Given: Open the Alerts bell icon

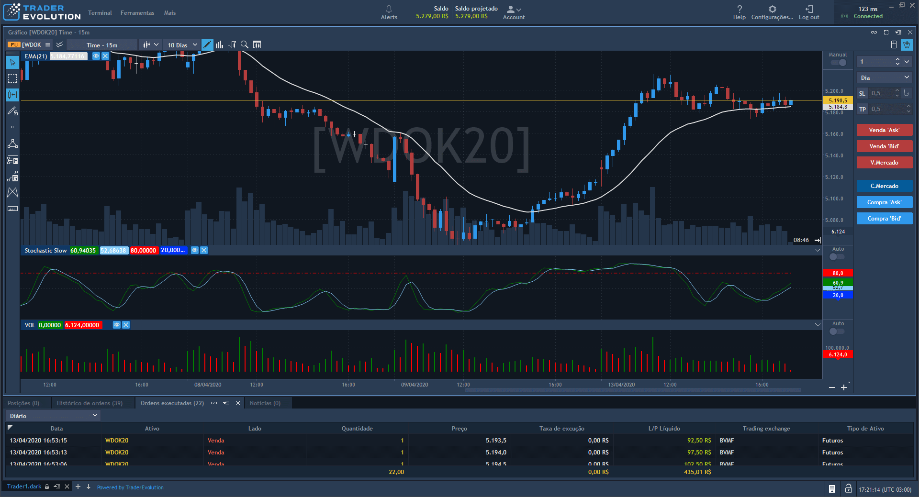Looking at the screenshot, I should pyautogui.click(x=389, y=12).
